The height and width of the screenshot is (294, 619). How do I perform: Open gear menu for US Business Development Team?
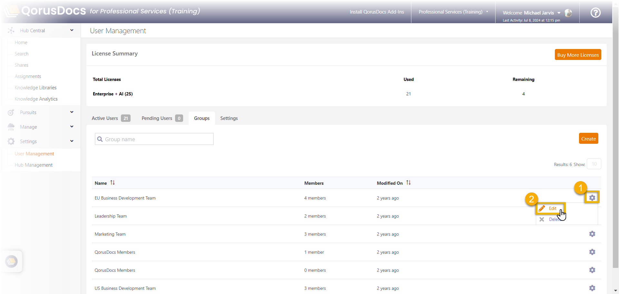pos(592,288)
